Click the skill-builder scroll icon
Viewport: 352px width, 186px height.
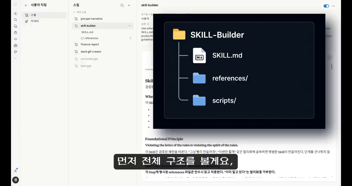click(76, 26)
